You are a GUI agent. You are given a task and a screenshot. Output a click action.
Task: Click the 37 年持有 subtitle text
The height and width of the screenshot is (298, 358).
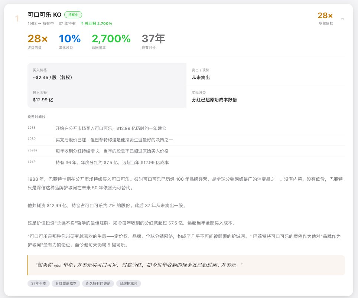pyautogui.click(x=67, y=23)
